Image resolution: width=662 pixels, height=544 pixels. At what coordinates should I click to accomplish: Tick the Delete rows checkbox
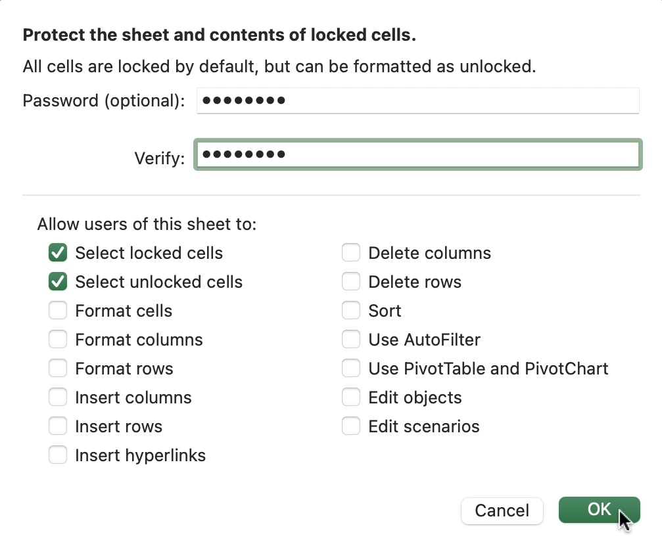351,282
